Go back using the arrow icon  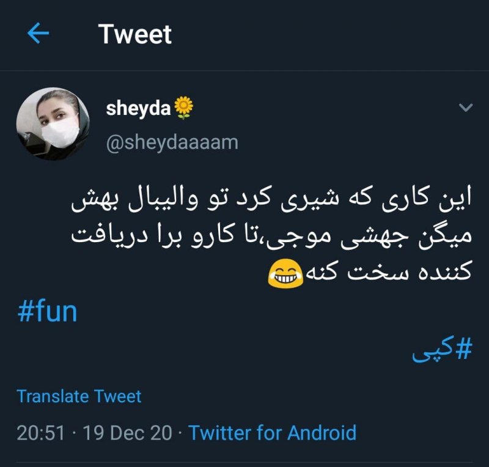(38, 34)
